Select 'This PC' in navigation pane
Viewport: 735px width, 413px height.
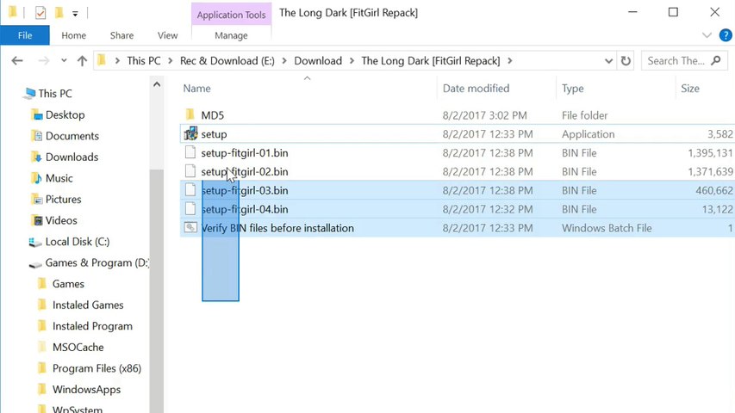click(x=55, y=93)
